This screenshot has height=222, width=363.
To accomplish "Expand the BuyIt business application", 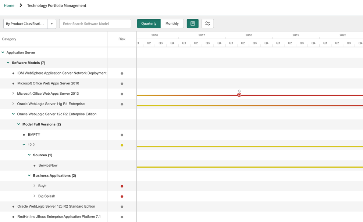I will (x=34, y=186).
